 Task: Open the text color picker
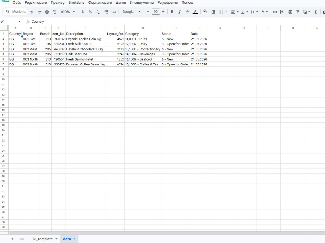[x=195, y=12]
